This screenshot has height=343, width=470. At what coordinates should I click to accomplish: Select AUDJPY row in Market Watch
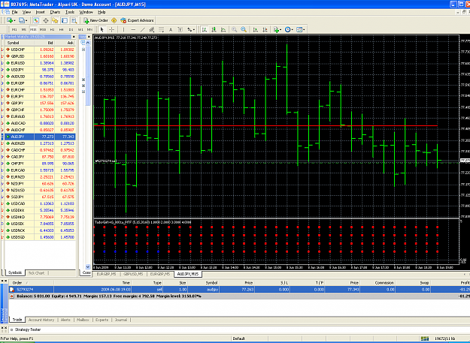tap(38, 137)
